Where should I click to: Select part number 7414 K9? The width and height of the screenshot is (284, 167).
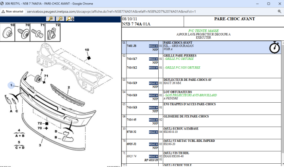pos(132,83)
